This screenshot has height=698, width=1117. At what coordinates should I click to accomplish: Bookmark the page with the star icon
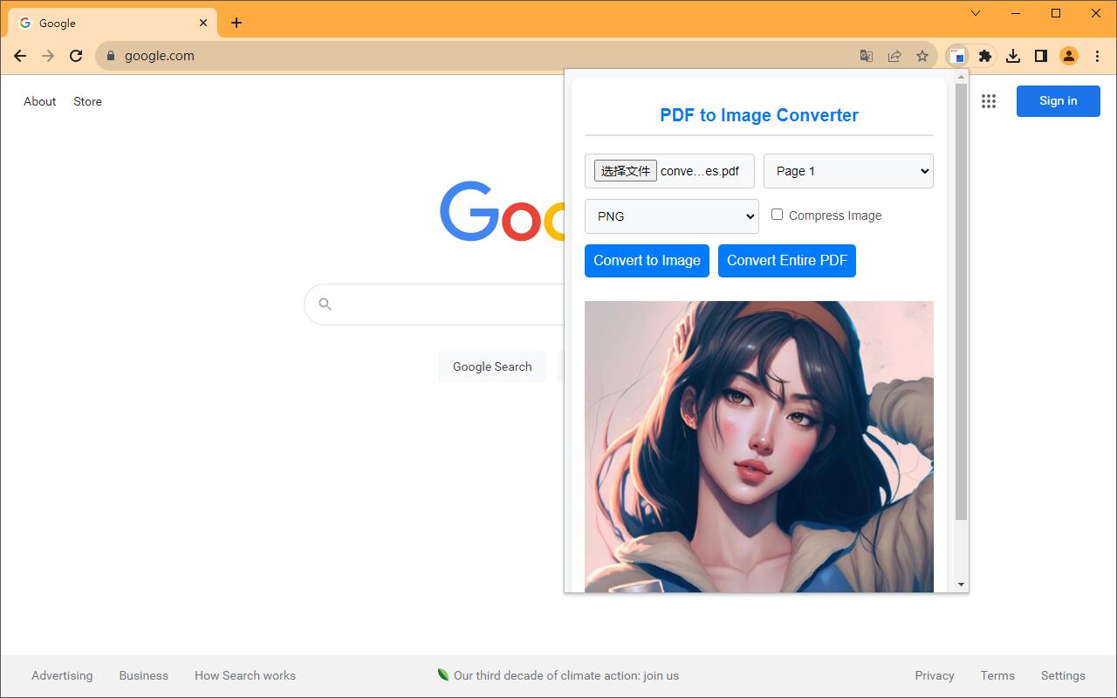(x=922, y=55)
